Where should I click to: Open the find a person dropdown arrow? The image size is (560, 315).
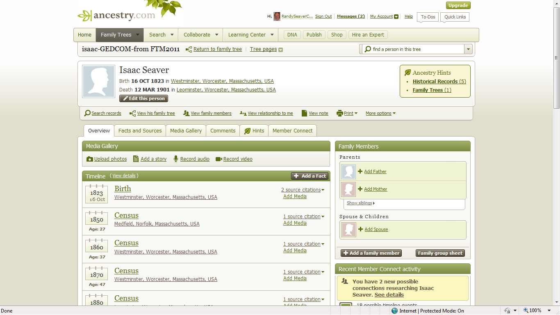click(468, 49)
